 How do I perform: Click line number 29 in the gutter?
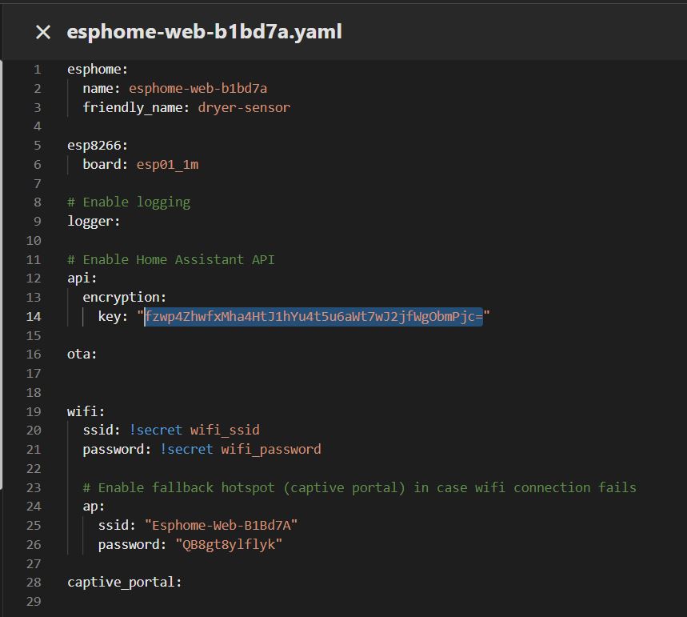[34, 601]
